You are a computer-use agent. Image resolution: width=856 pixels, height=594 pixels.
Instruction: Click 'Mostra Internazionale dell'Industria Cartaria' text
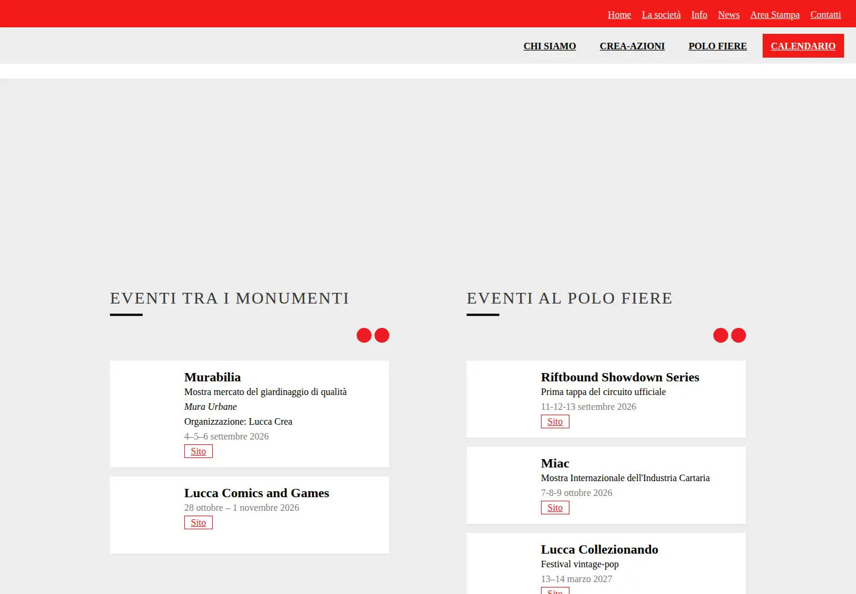click(x=625, y=478)
